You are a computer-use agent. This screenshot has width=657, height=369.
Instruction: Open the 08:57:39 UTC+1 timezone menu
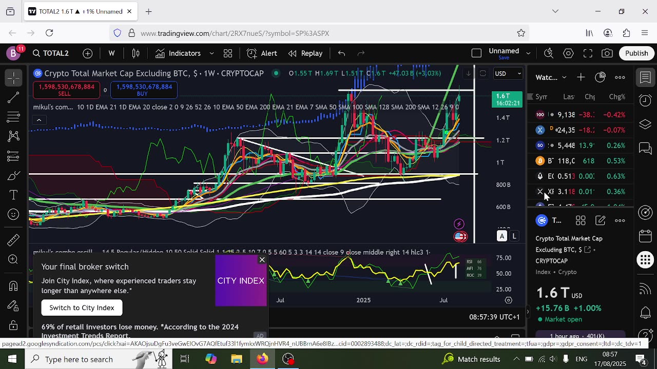(x=494, y=317)
